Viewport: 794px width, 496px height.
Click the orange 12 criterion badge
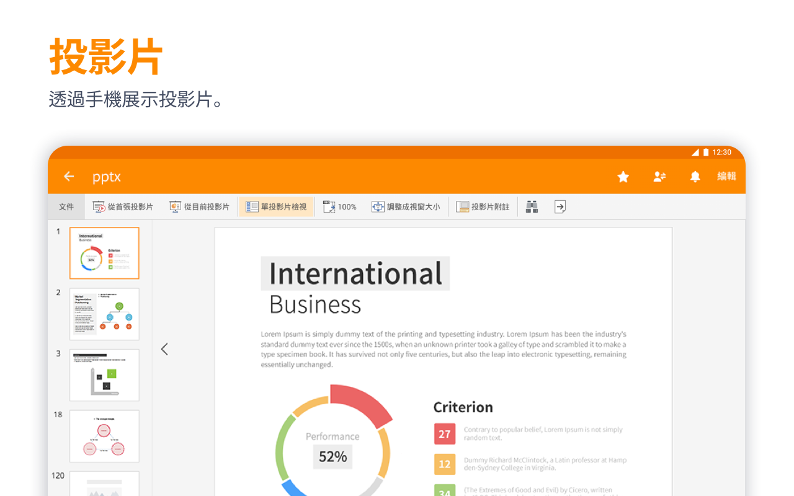pyautogui.click(x=445, y=464)
